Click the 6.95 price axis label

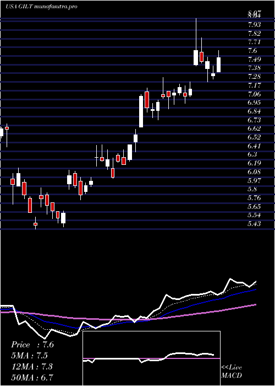pos(254,103)
